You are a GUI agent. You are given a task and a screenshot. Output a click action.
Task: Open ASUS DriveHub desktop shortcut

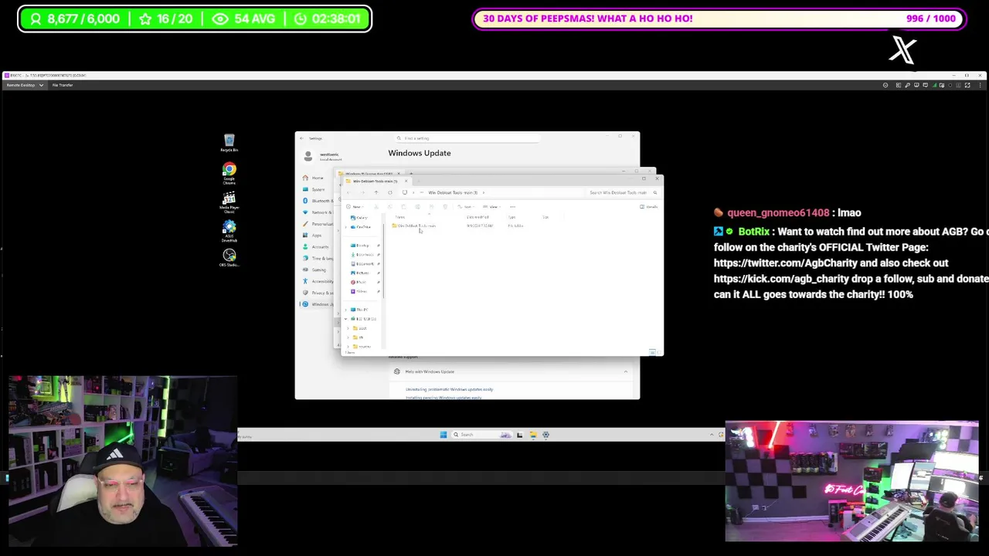pyautogui.click(x=229, y=231)
